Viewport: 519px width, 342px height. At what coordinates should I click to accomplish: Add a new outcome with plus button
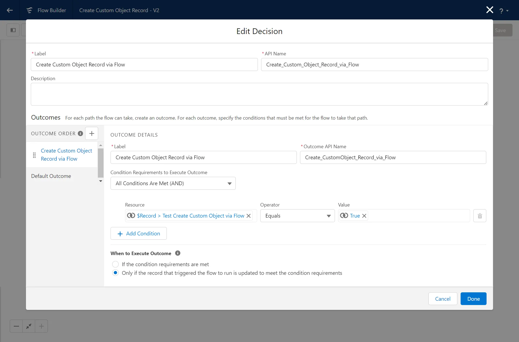click(92, 133)
